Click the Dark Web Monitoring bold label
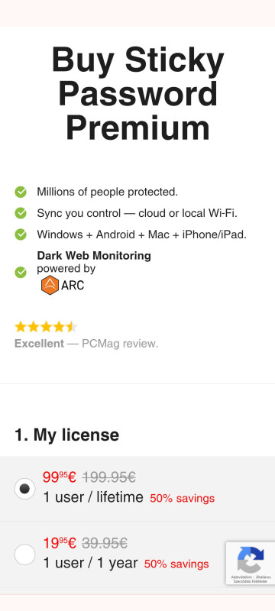Screen dimensions: 275x611 (94, 256)
